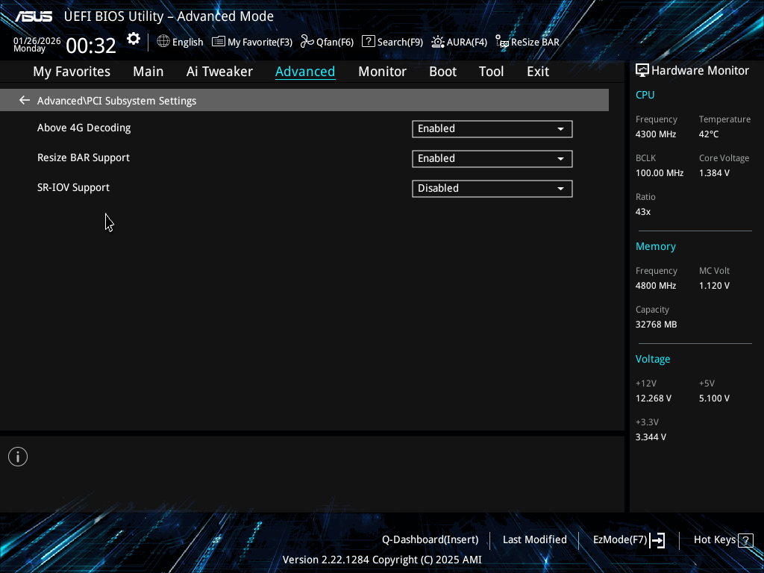
Task: Select the SR-IOV Support setting label
Action: (x=73, y=187)
